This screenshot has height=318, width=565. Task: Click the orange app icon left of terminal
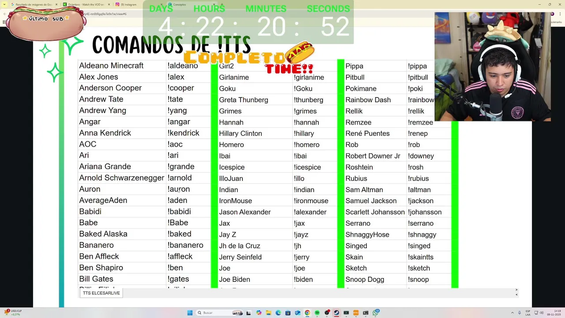356,313
